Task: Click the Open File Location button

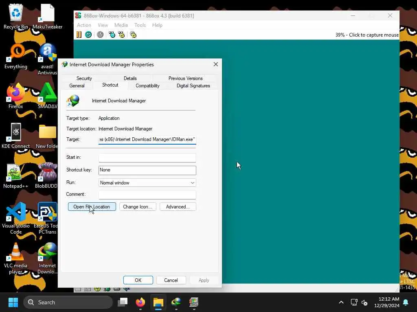Action: 92,207
